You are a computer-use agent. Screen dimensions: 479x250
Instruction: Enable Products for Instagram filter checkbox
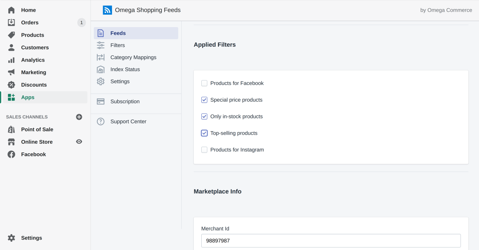tap(204, 150)
